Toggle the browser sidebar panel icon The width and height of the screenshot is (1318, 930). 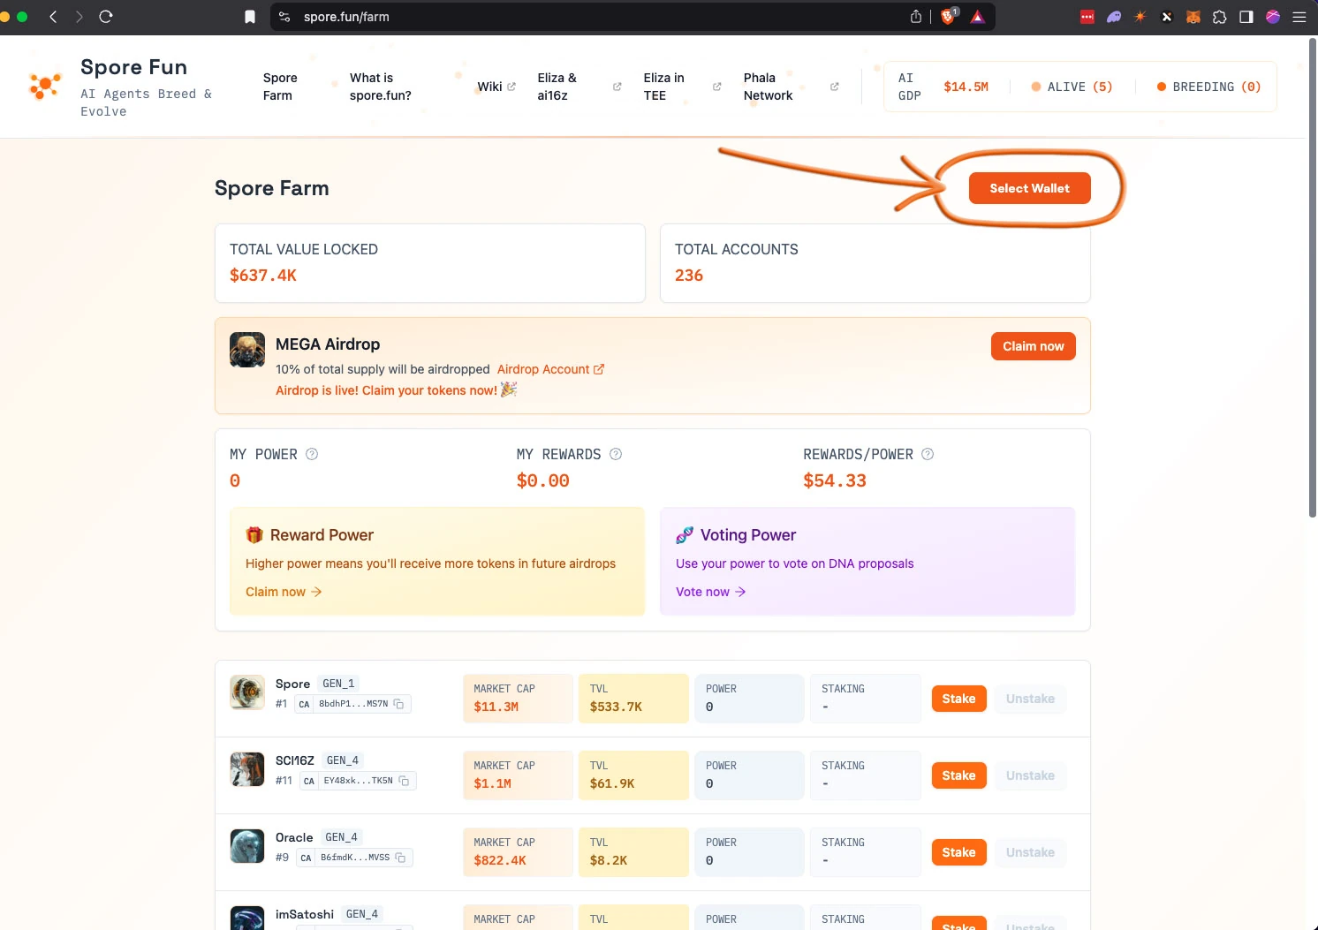point(1246,17)
